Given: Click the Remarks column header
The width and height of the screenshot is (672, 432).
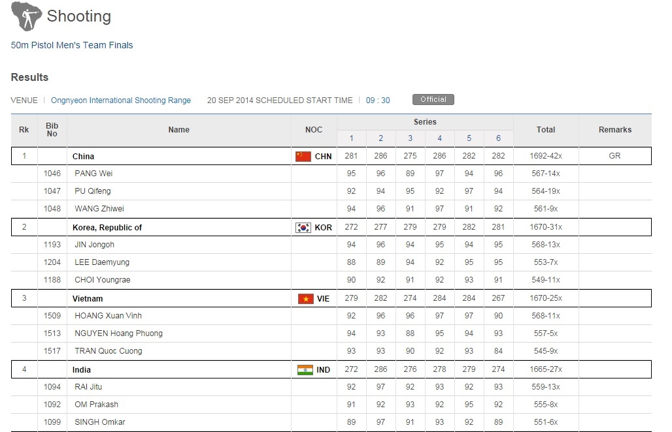Looking at the screenshot, I should point(614,130).
